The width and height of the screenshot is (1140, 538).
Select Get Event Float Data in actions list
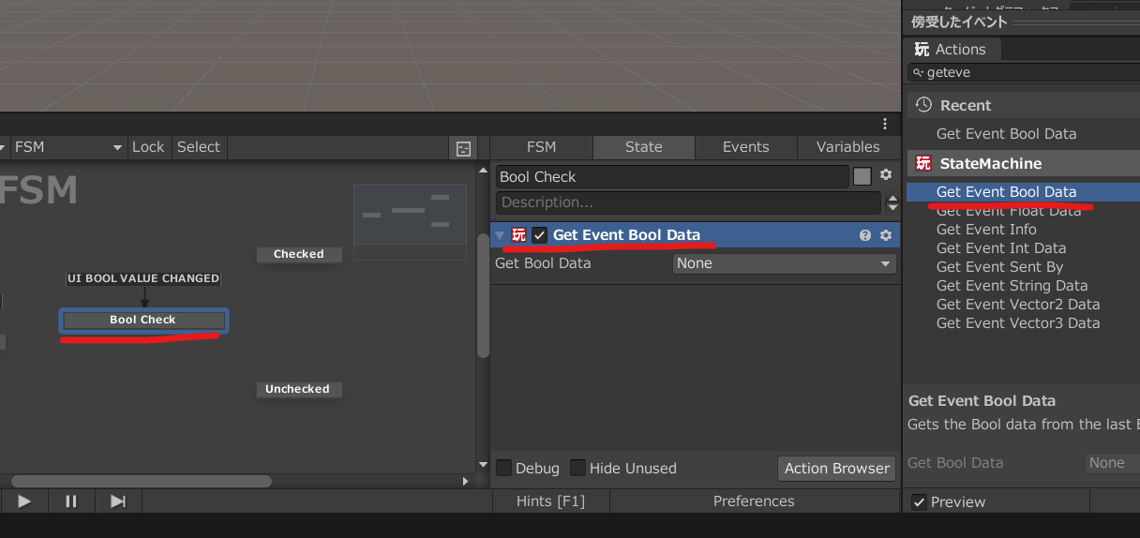(1008, 211)
